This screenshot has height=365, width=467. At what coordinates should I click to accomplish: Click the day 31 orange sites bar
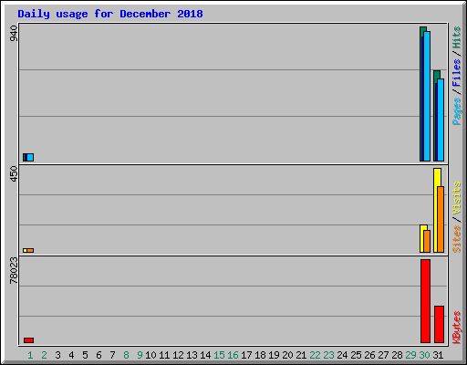point(441,219)
